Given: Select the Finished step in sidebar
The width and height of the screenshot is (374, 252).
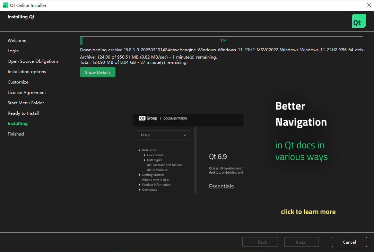Looking at the screenshot, I should [x=16, y=134].
